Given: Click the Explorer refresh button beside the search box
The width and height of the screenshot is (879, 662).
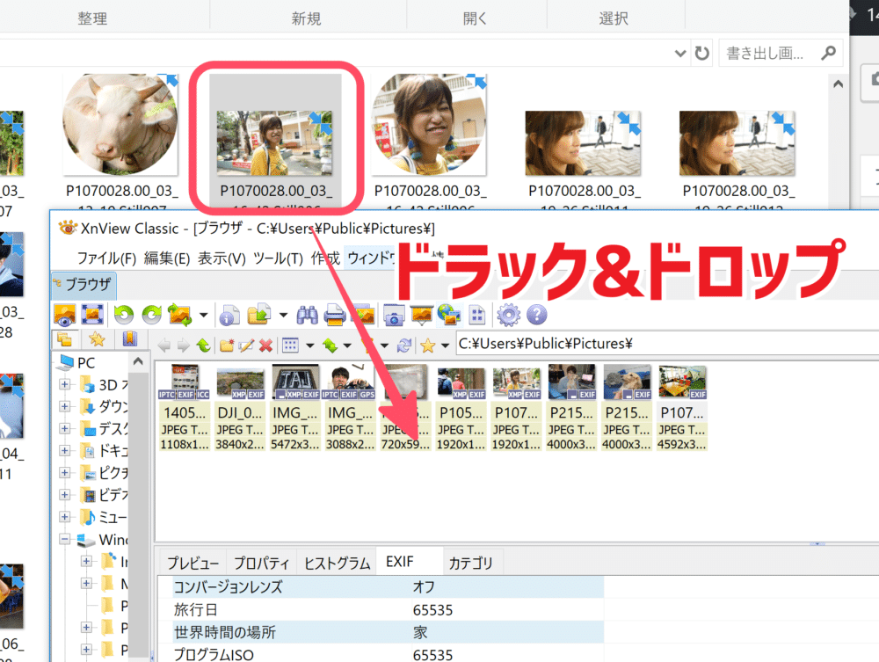Looking at the screenshot, I should tap(701, 54).
